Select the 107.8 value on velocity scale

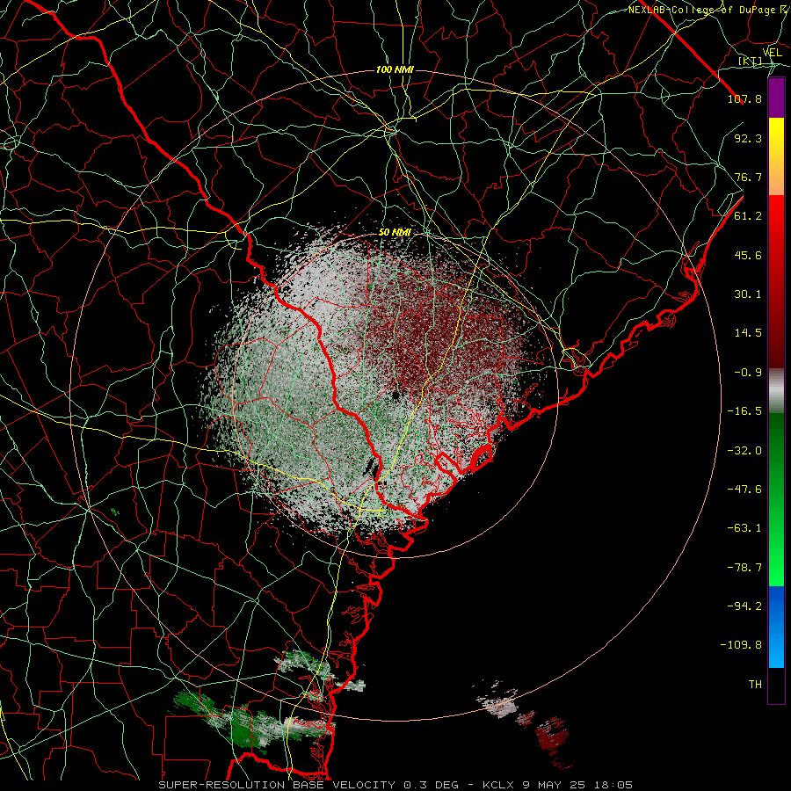[744, 98]
